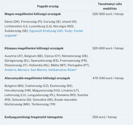Click the 'Törökország (TR)' country text
Image resolution: width=133 pixels, height=125 pixels.
coord(43,104)
